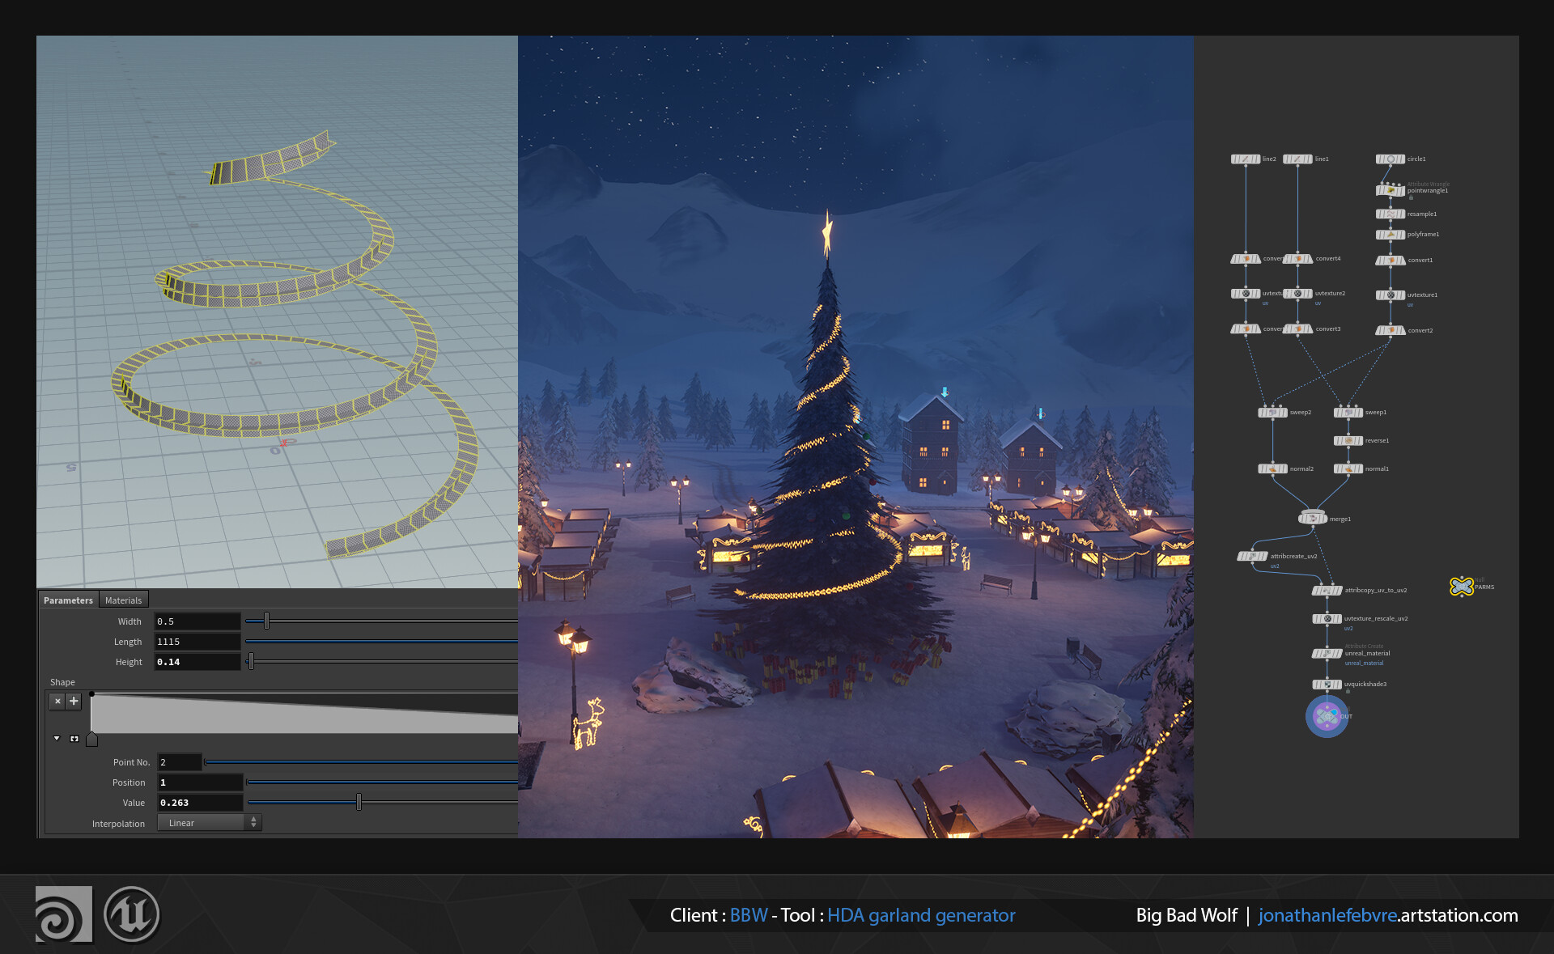Select the attribcreate_uv2 node
Viewport: 1554px width, 954px height.
(1252, 557)
